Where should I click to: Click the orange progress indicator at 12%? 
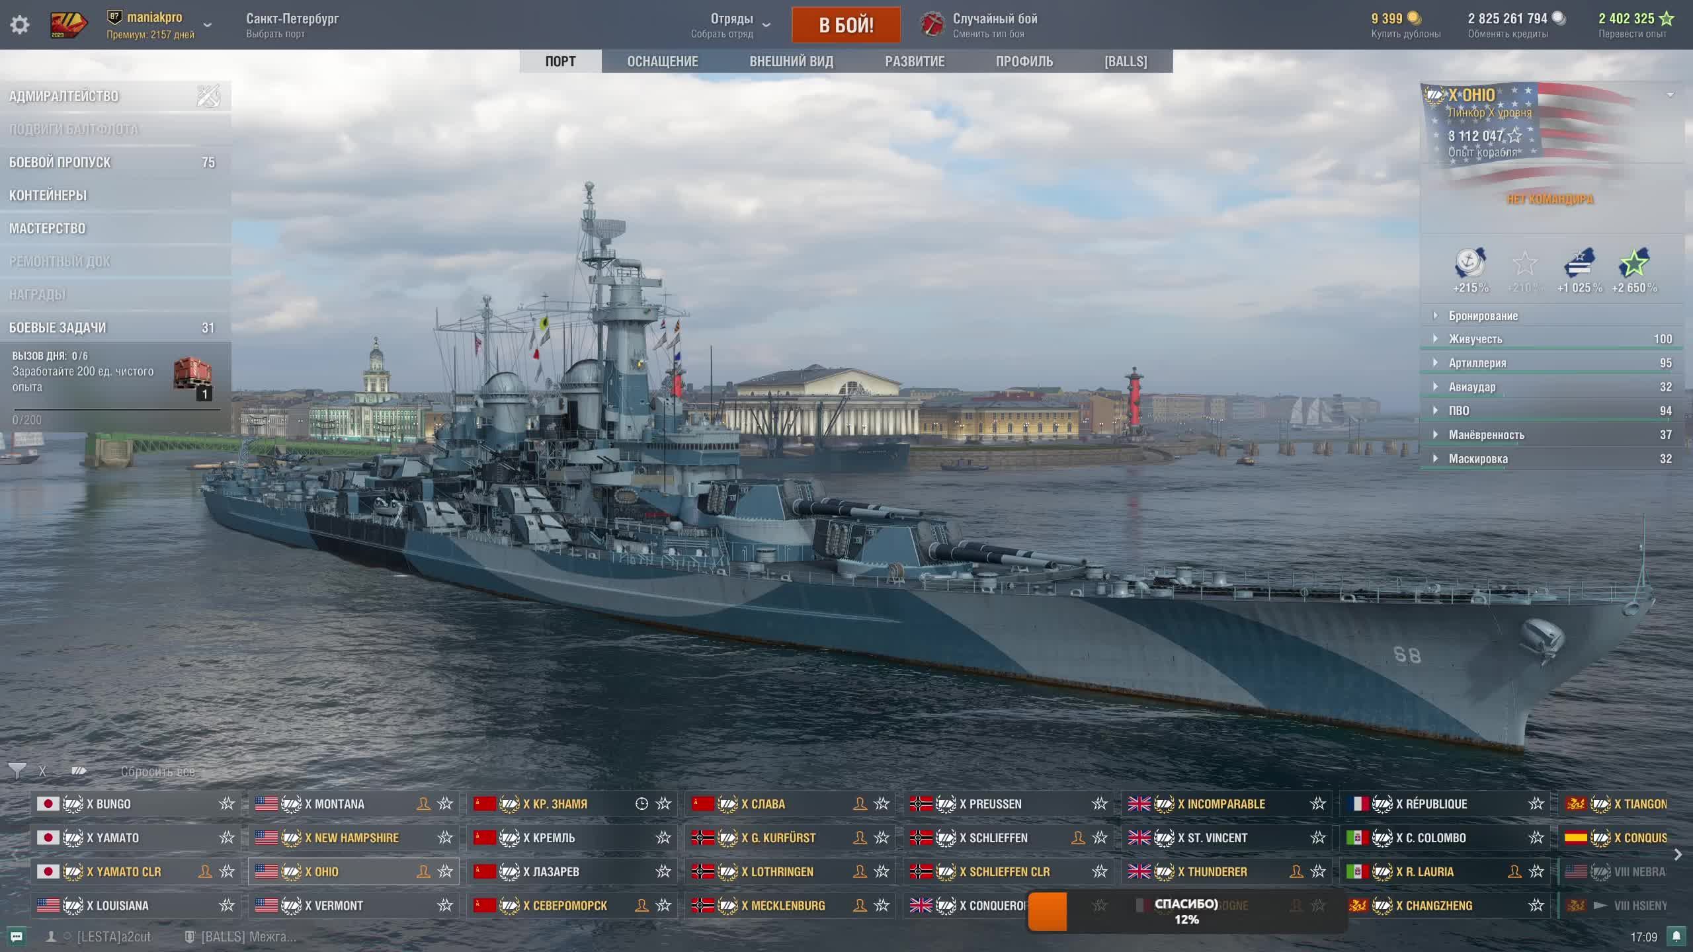[x=1048, y=911]
